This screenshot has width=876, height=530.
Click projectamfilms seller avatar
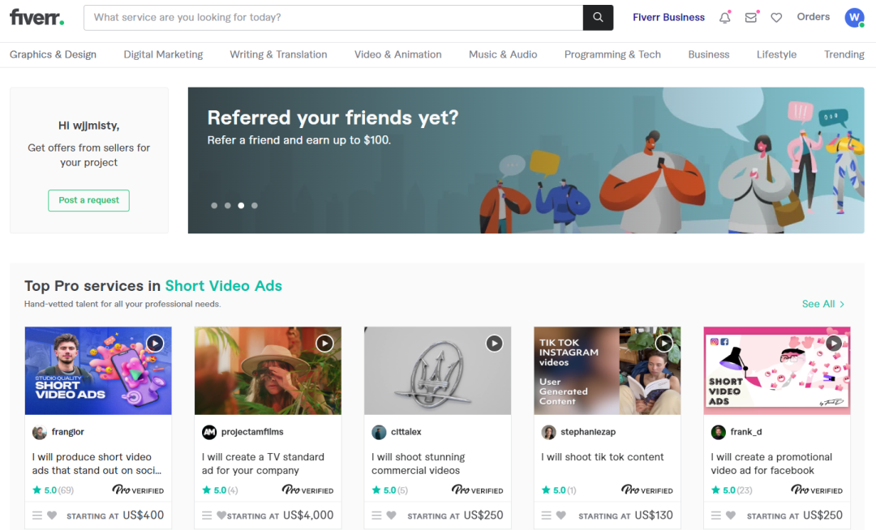(x=209, y=433)
